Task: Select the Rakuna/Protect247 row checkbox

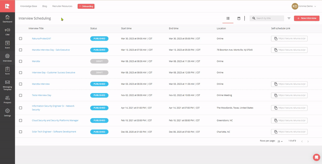Action: (21, 39)
